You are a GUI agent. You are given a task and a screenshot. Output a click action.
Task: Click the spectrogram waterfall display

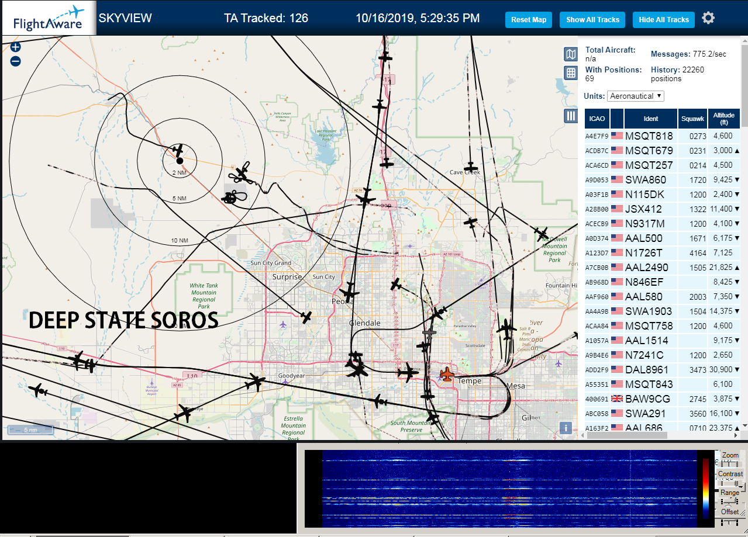tap(509, 489)
